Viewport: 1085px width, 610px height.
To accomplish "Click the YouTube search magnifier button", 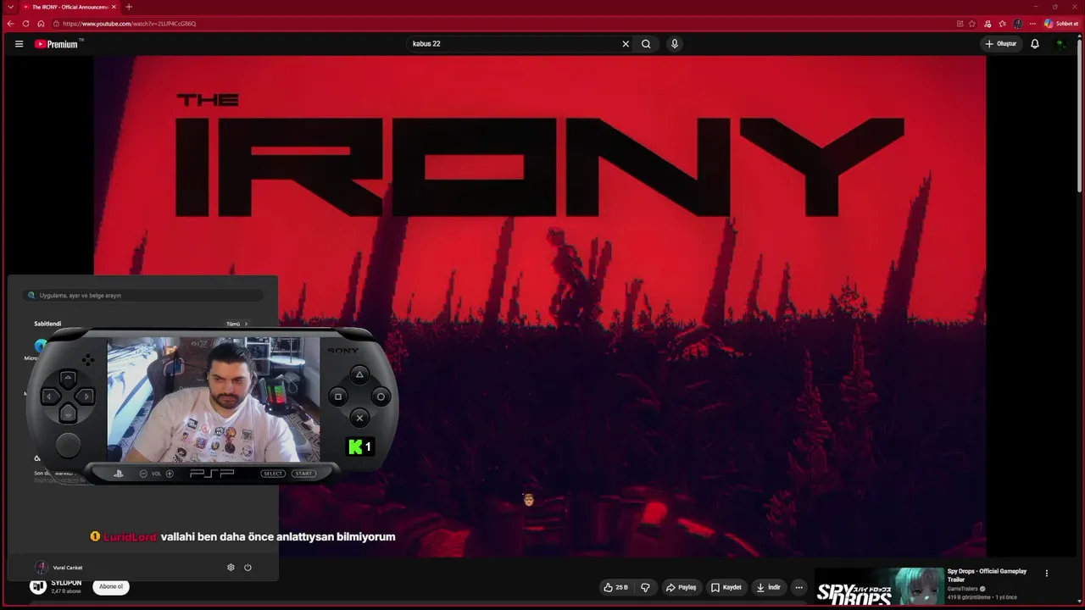I will (646, 44).
